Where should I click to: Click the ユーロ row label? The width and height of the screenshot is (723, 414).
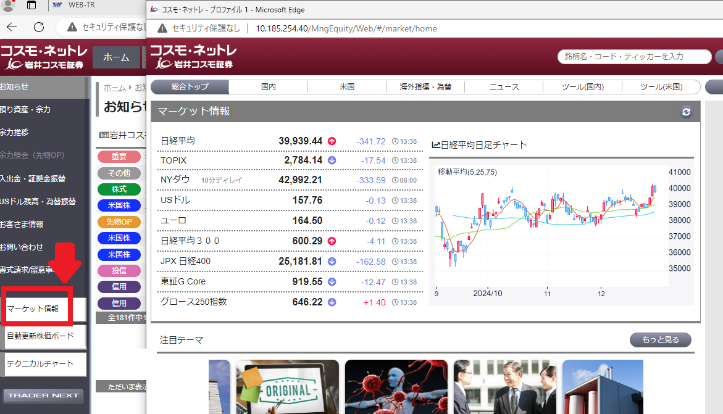pos(173,220)
